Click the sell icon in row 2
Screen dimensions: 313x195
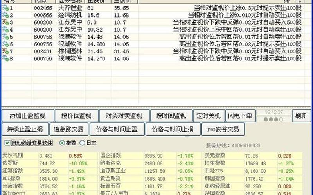(5, 15)
